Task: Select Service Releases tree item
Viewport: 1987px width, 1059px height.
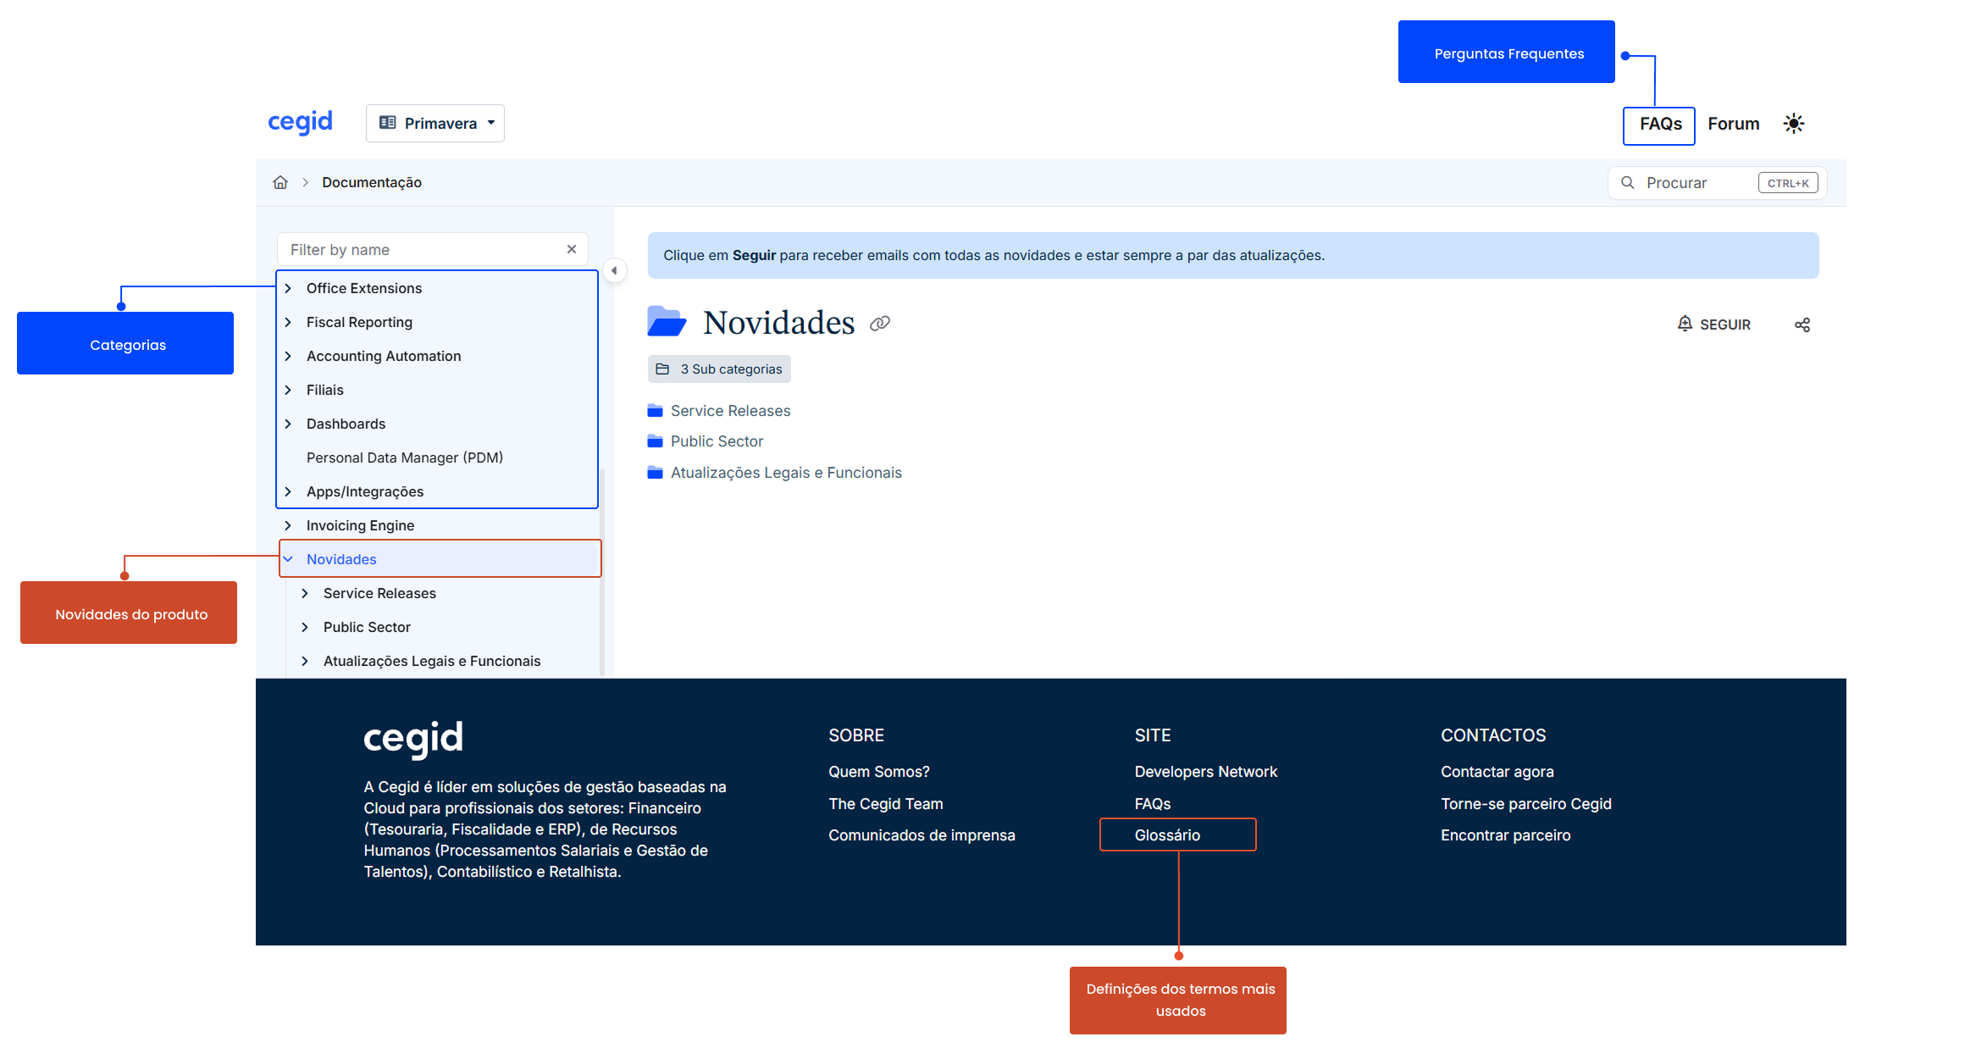Action: [x=379, y=593]
